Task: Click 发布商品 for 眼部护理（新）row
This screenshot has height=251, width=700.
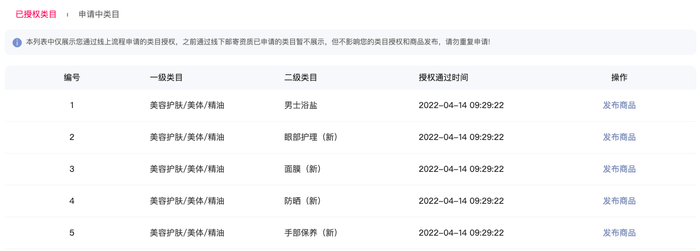Action: (619, 137)
